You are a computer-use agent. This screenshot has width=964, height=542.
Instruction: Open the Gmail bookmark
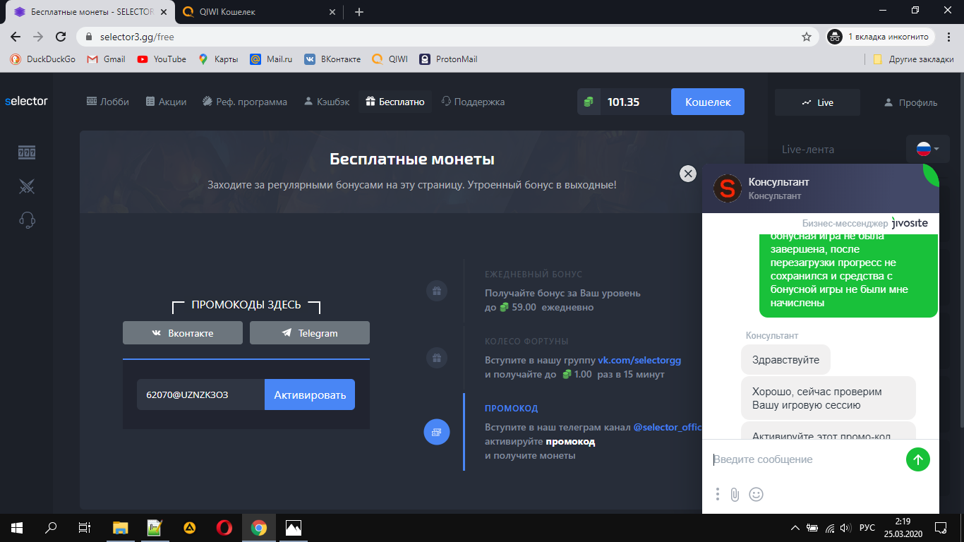coord(106,59)
